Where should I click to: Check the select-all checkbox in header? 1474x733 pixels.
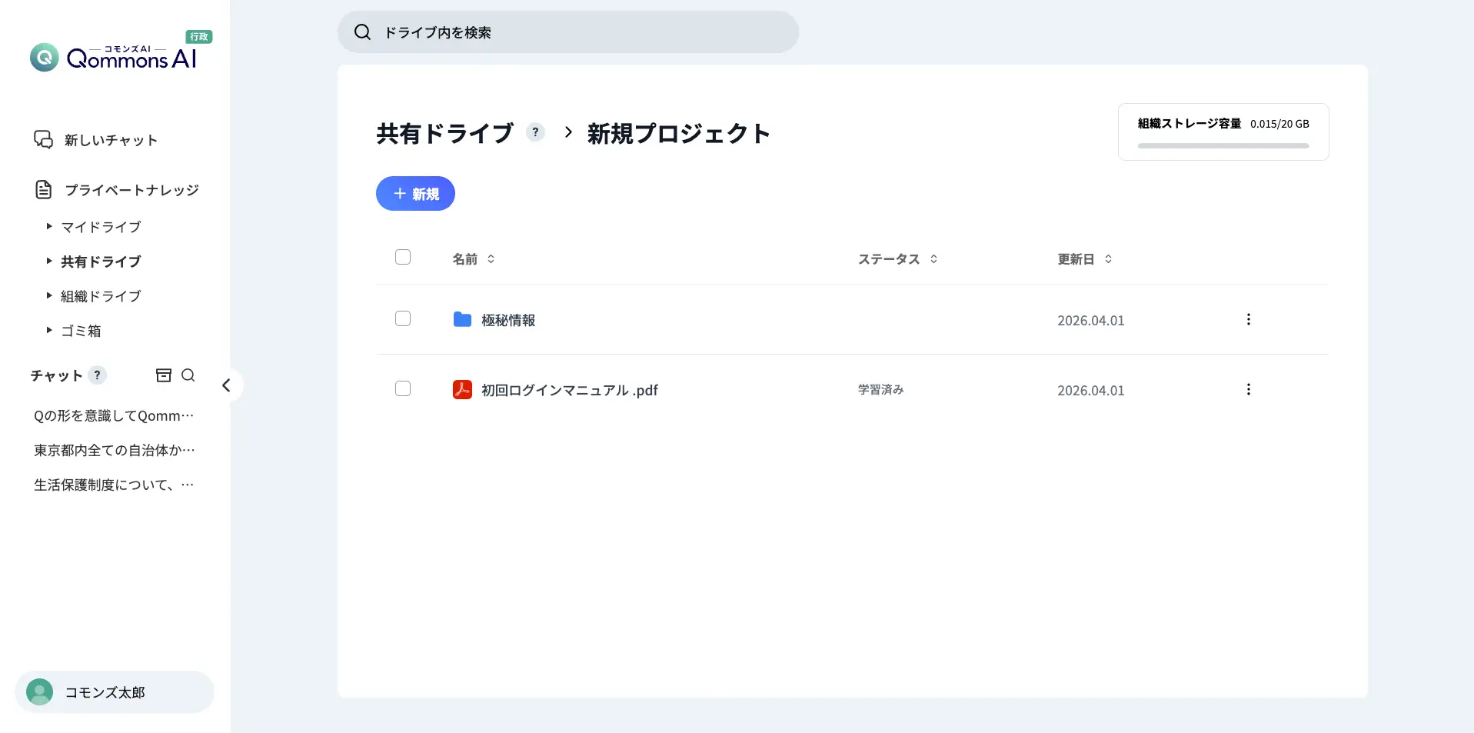click(x=403, y=257)
